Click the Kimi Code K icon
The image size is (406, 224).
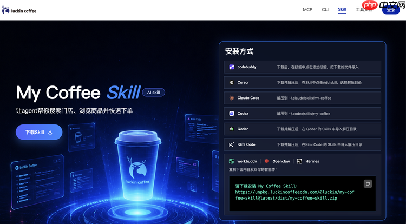tap(232, 144)
